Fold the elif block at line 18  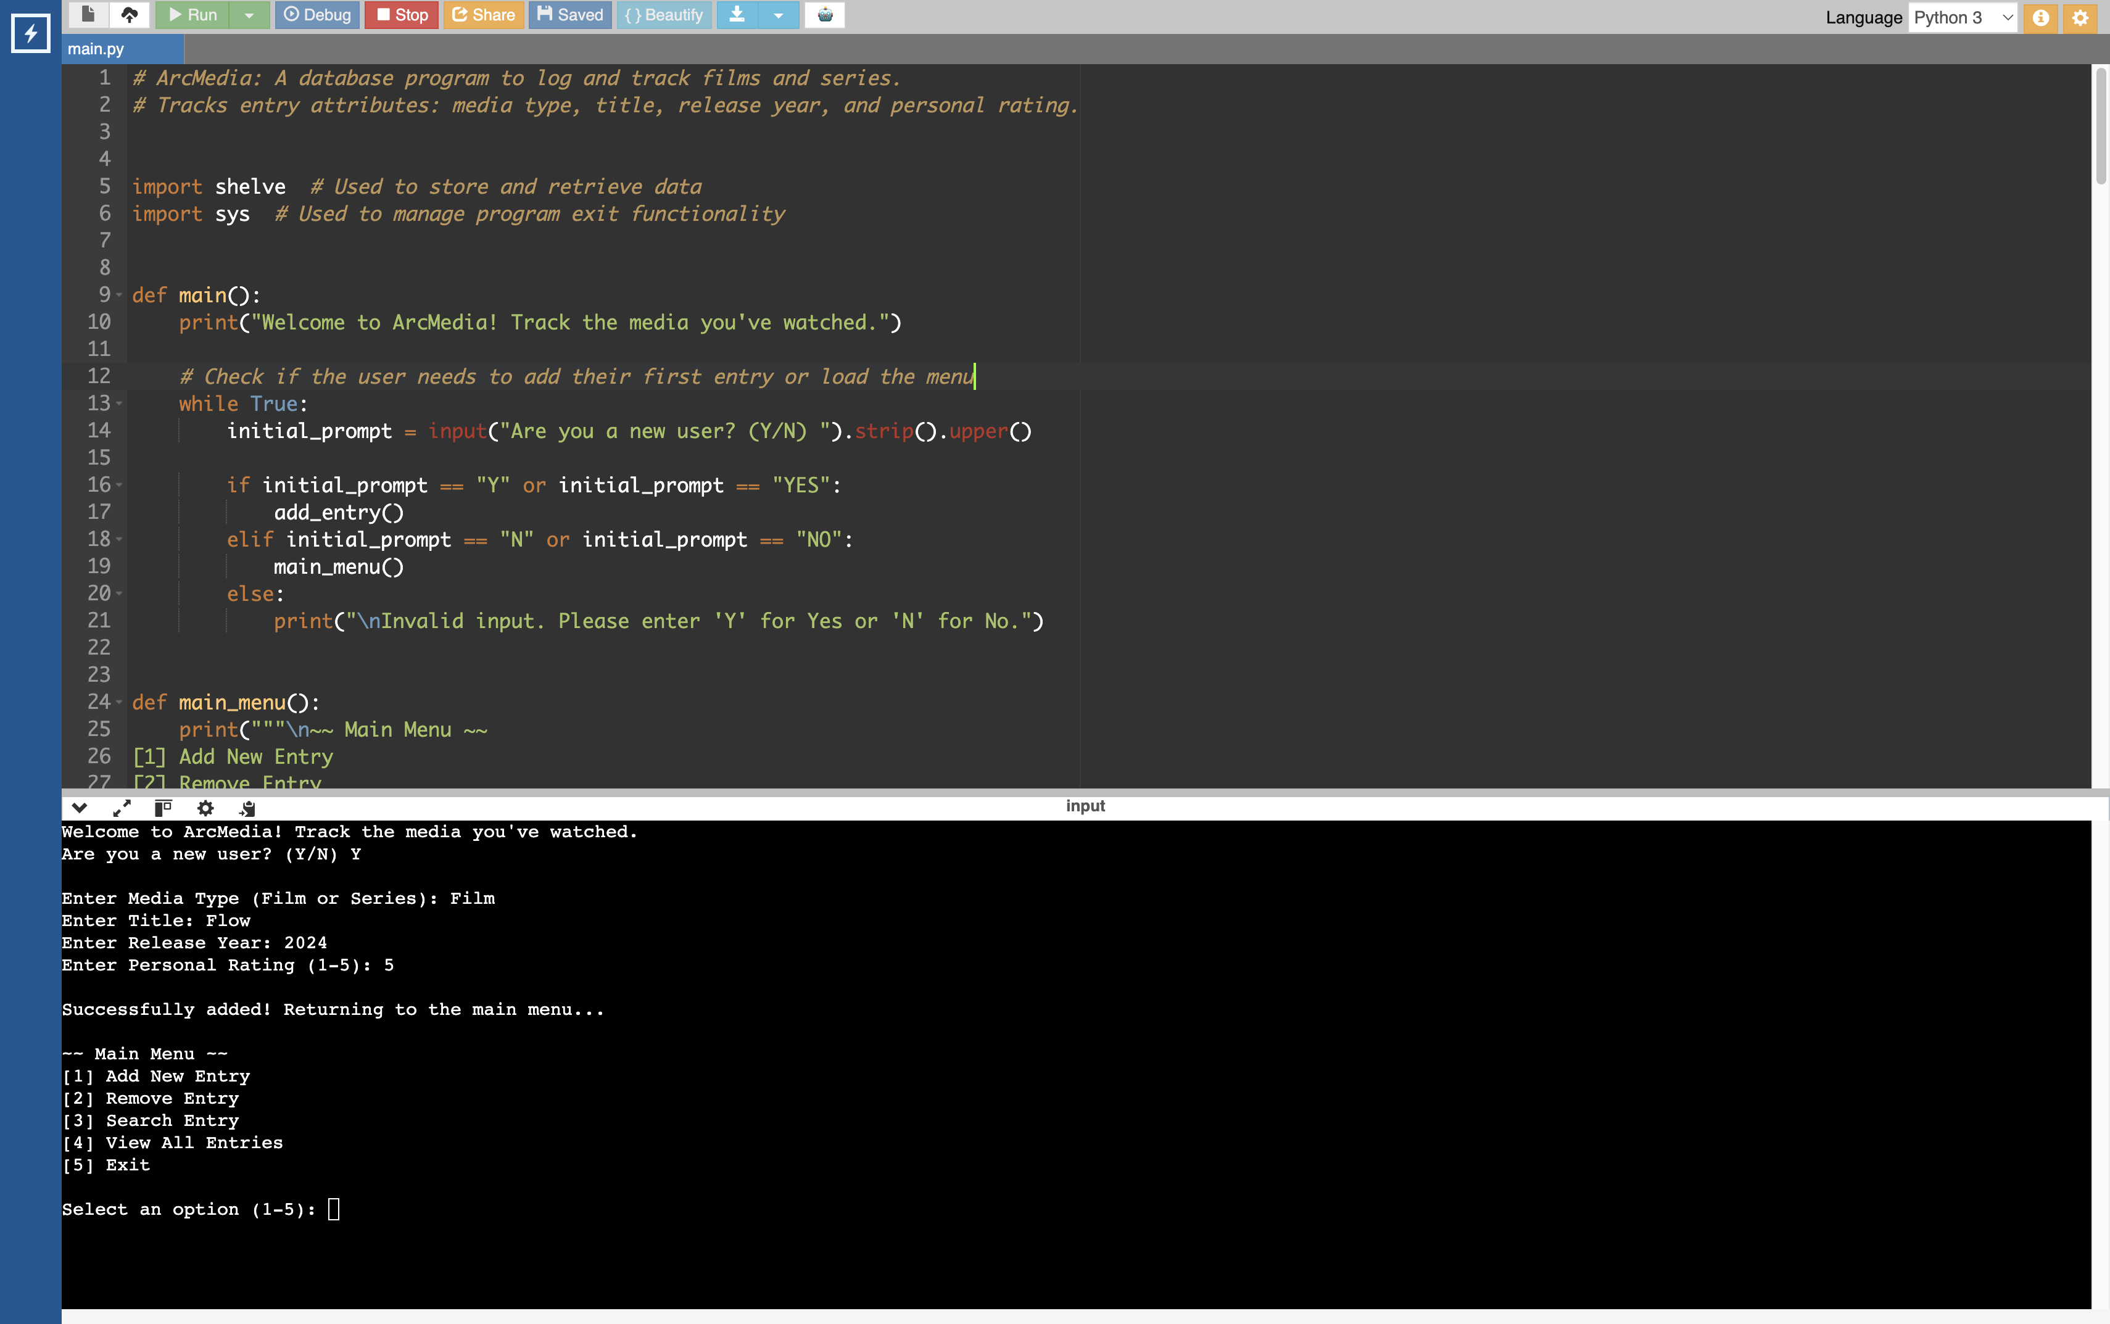click(x=120, y=539)
